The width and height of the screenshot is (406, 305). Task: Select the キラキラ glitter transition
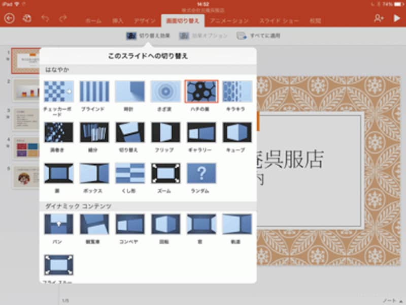(237, 91)
